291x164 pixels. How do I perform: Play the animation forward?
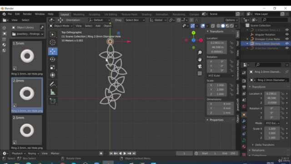(125, 154)
